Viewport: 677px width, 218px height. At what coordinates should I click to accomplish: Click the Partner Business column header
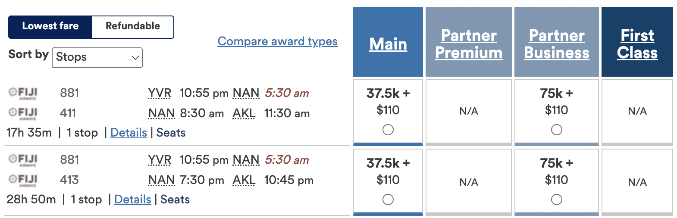pyautogui.click(x=557, y=44)
